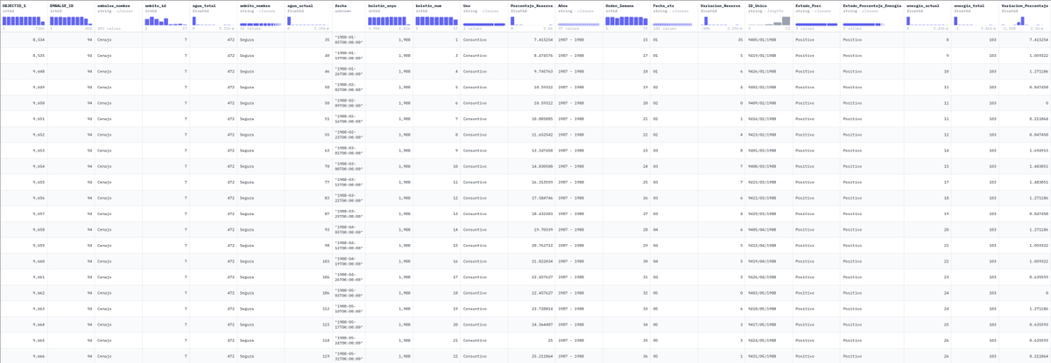Select the boletin_anyo column header
This screenshot has width=1051, height=363.
point(383,5)
